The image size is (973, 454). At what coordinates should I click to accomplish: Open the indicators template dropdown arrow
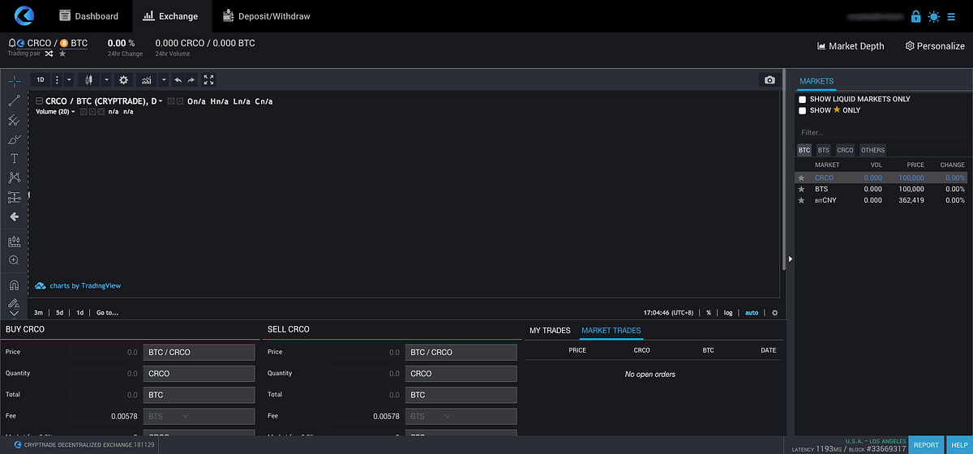coord(164,80)
